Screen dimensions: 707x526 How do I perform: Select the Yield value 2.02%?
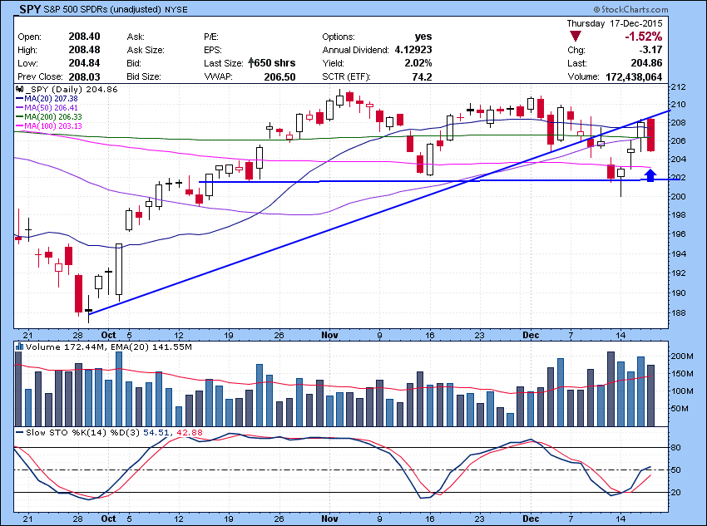tap(418, 63)
